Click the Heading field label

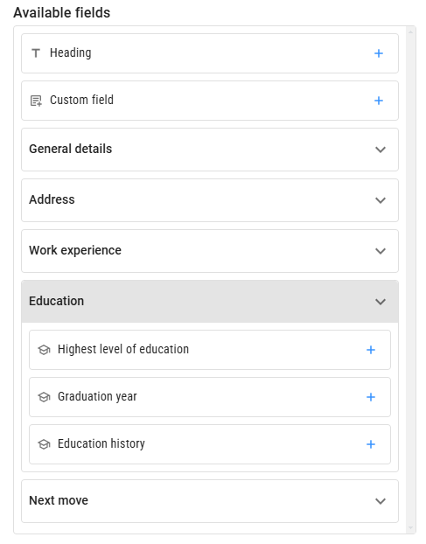coord(71,53)
